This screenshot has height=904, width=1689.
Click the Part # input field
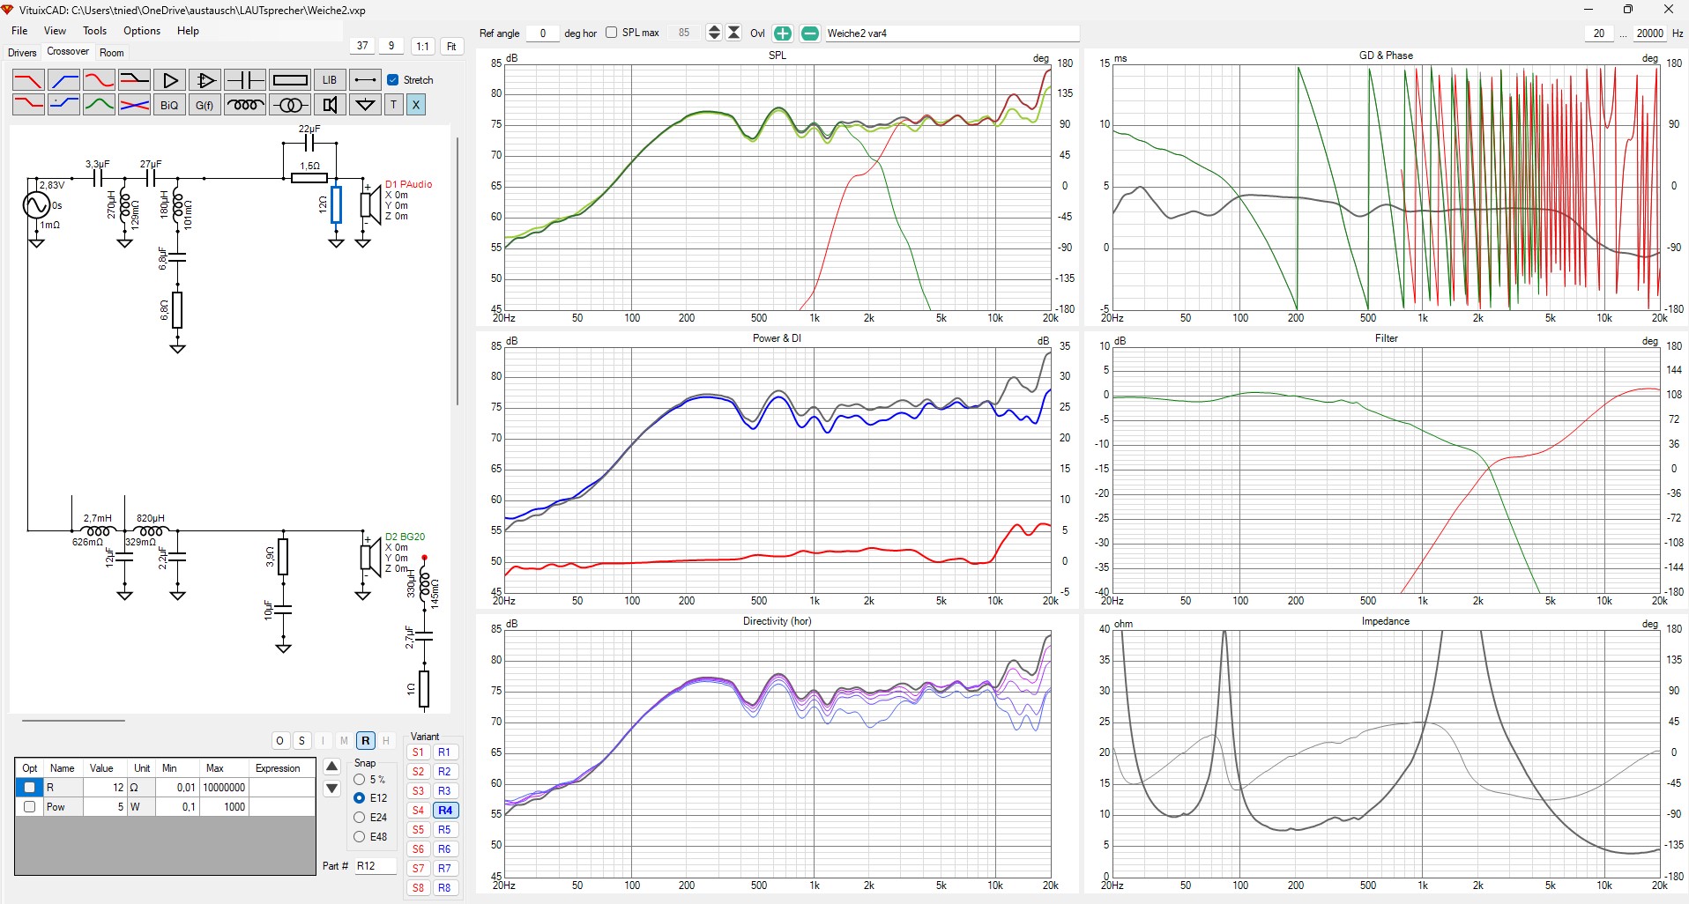[x=375, y=866]
